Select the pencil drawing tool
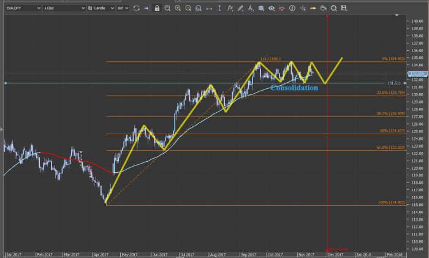 click(x=240, y=8)
